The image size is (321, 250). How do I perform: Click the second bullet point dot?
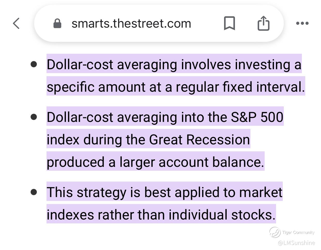(x=34, y=117)
